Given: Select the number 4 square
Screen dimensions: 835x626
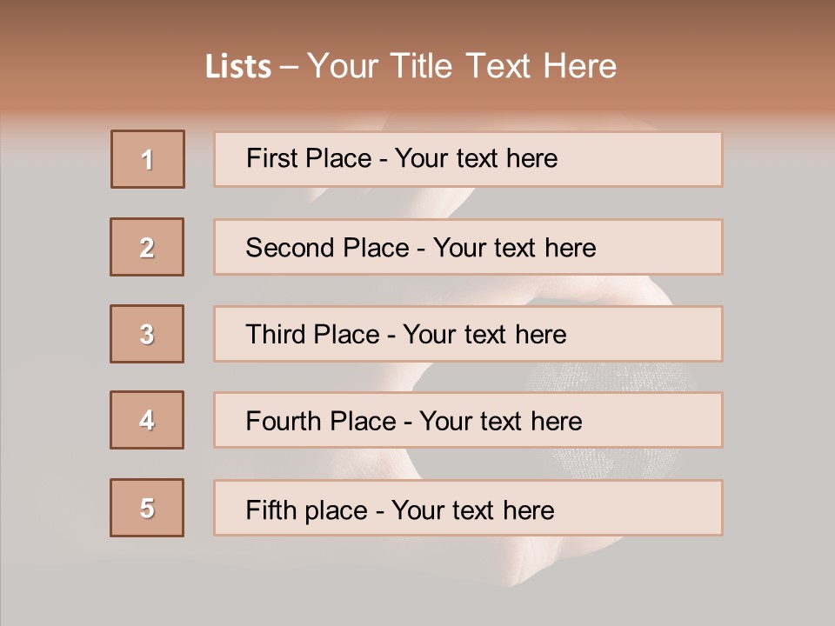Looking at the screenshot, I should point(147,420).
